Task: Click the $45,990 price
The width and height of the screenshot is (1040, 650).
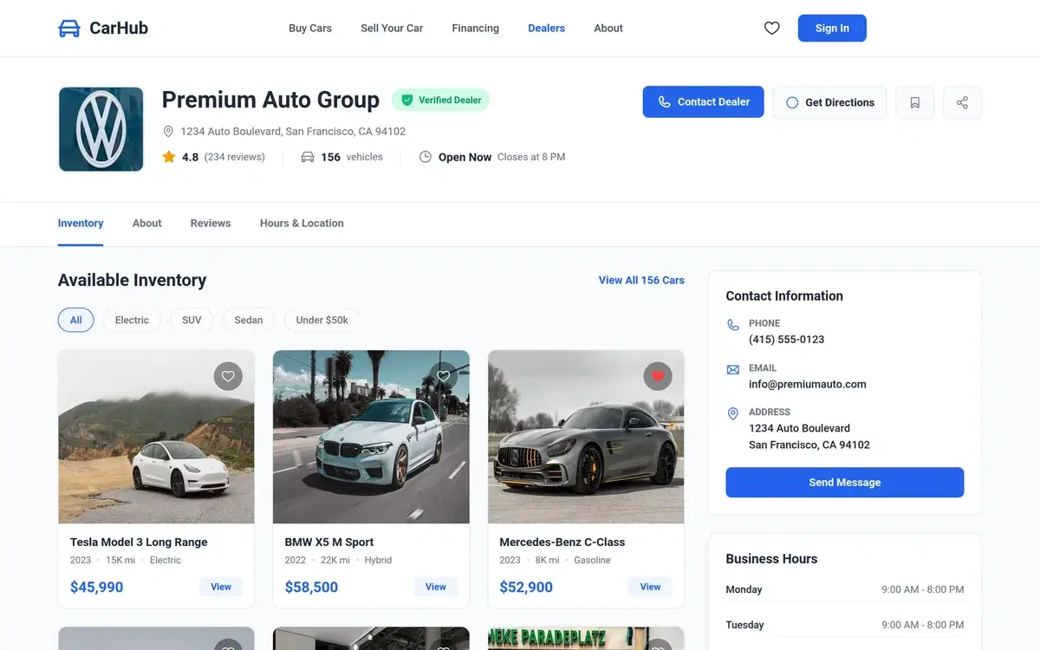Action: 96,588
